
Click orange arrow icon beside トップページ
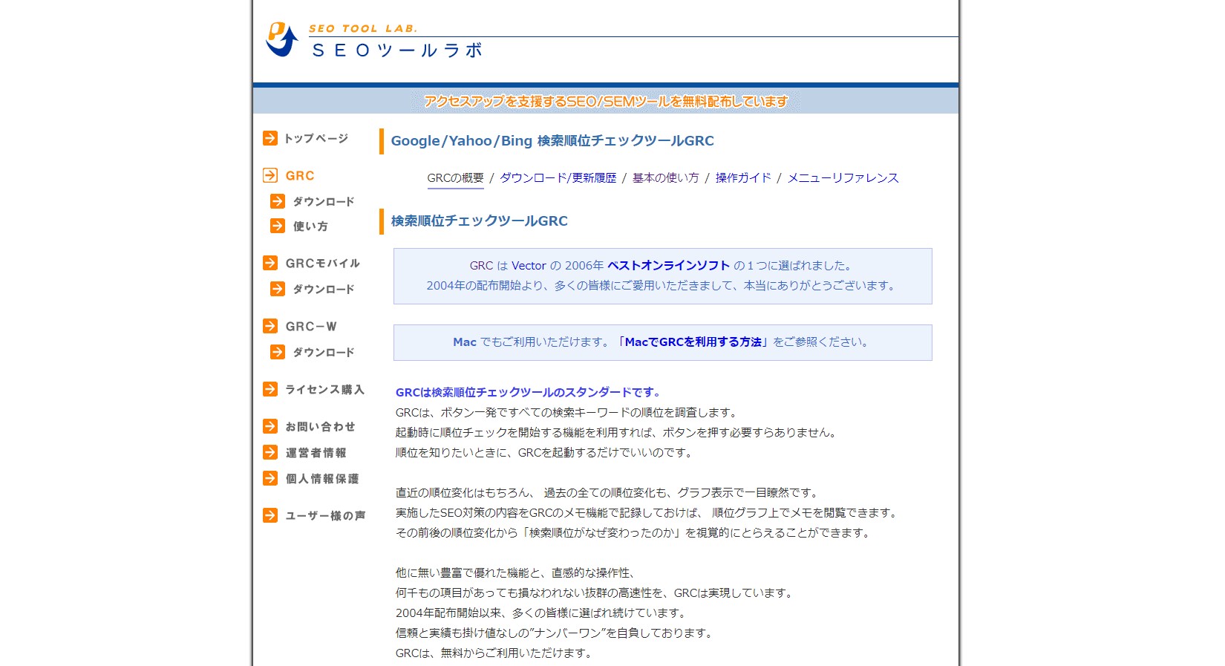coord(270,138)
